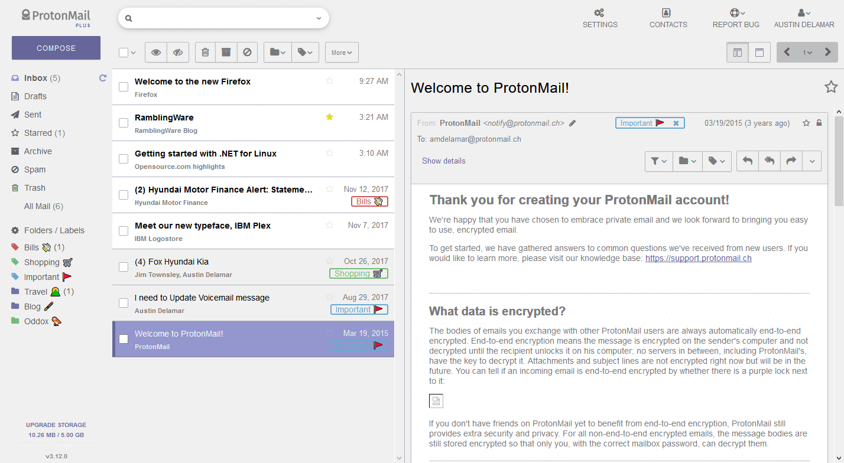
Task: Mark selected messages as read (eye icon)
Action: click(x=156, y=52)
